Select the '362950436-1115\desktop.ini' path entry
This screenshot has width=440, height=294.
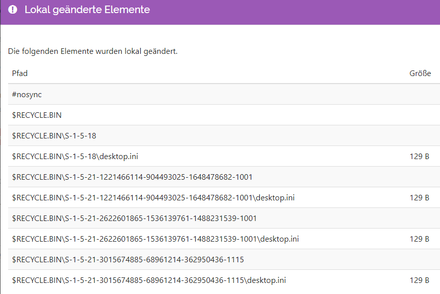point(149,280)
